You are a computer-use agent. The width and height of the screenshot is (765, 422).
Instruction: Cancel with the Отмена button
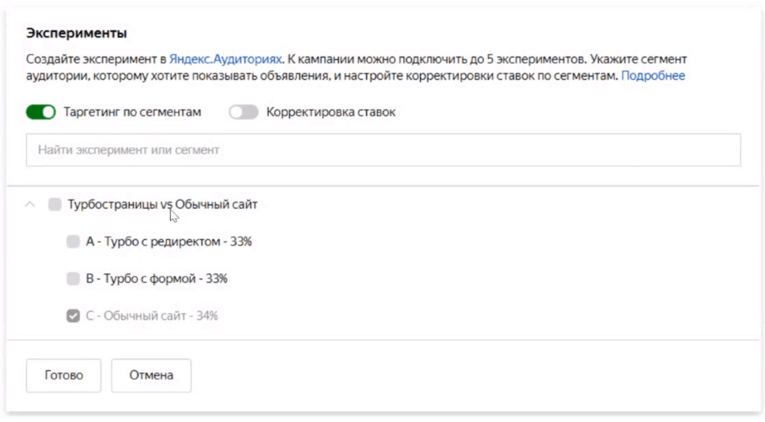tap(151, 375)
